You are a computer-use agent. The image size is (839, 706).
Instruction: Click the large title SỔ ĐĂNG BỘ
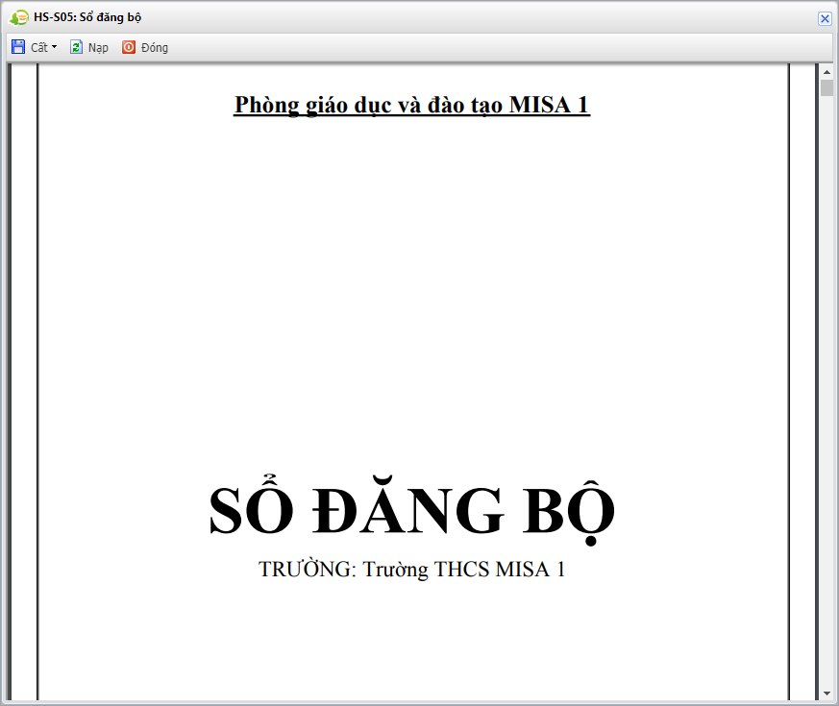[411, 510]
